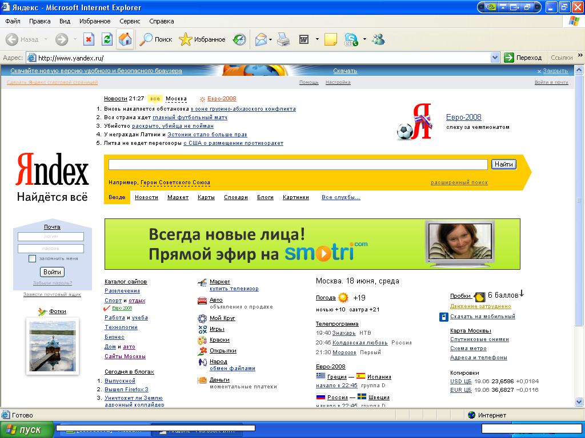
Task: Click the Фотки bird icon
Action: click(x=42, y=311)
